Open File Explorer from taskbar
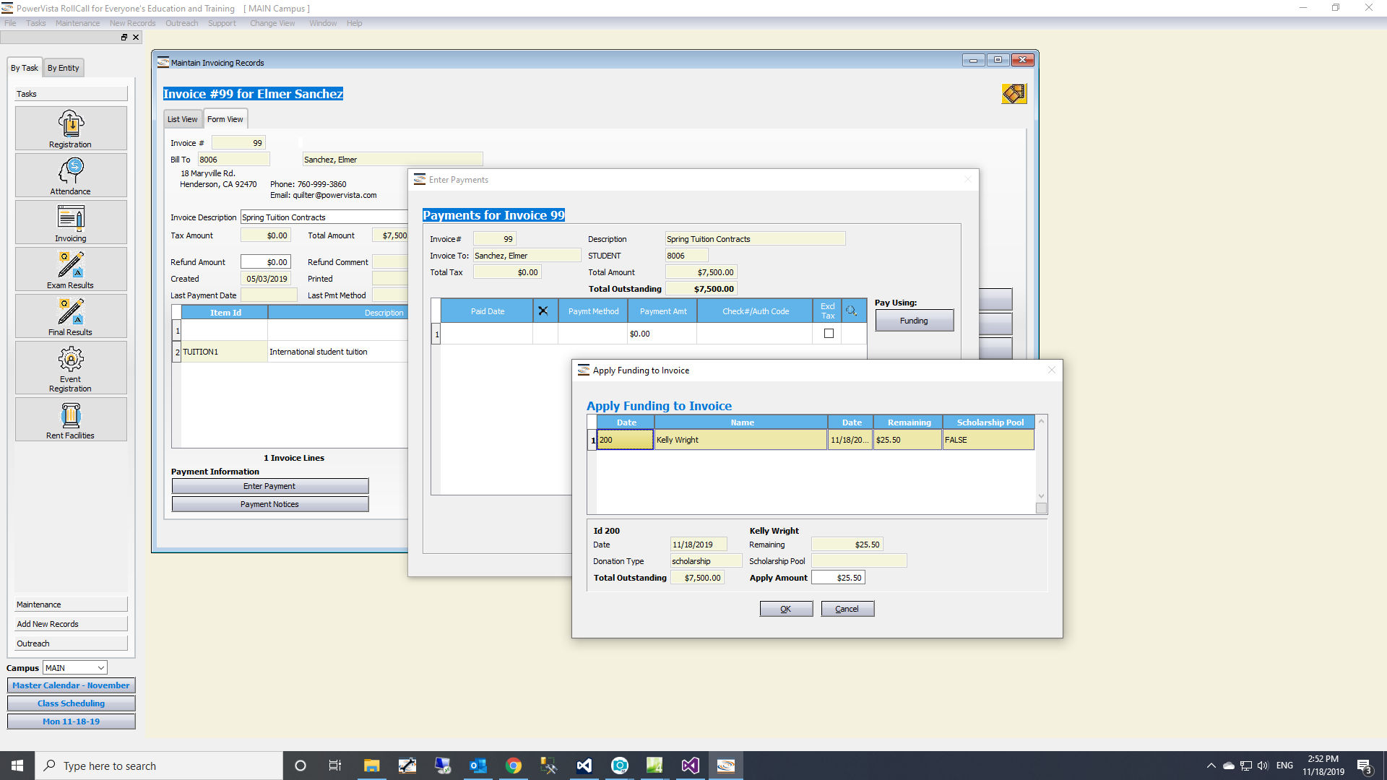The image size is (1387, 780). point(371,766)
